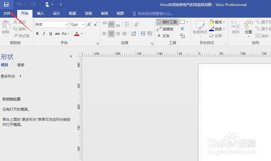Open Customize Quick Access Toolbar arrow
This screenshot has width=271, height=161.
[61, 4]
